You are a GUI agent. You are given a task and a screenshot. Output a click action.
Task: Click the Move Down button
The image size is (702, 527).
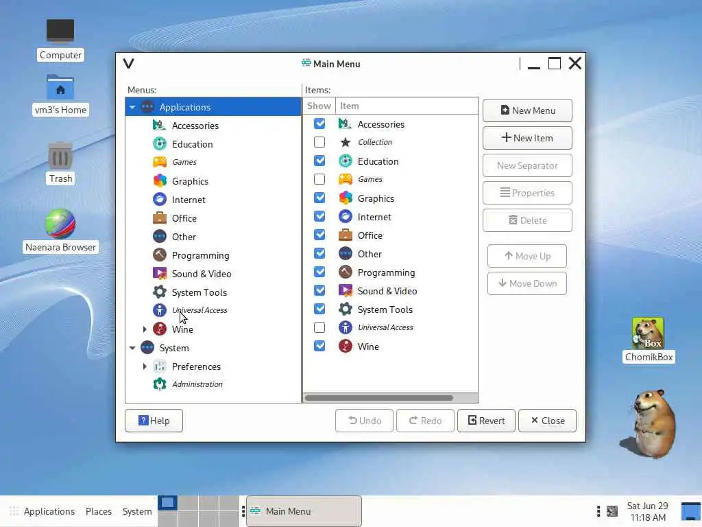tap(527, 283)
